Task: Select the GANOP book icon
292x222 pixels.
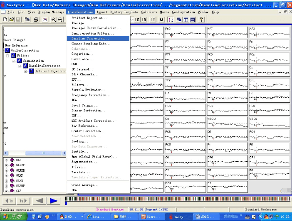Action: 12,185
